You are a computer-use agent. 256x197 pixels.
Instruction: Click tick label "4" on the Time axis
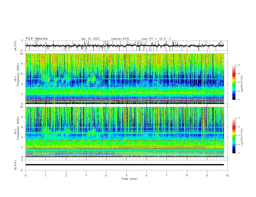coord(106,175)
